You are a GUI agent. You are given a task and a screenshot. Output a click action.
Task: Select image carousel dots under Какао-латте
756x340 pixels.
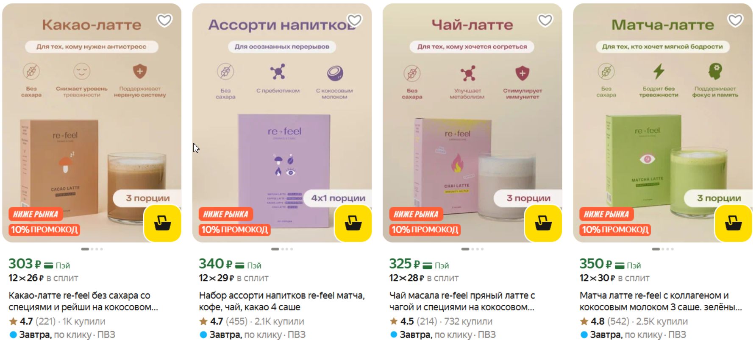(x=92, y=249)
